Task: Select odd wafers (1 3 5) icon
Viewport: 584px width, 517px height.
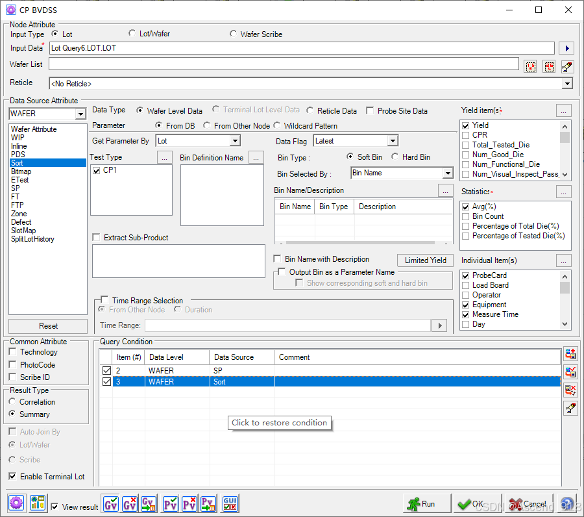Action: coord(530,67)
